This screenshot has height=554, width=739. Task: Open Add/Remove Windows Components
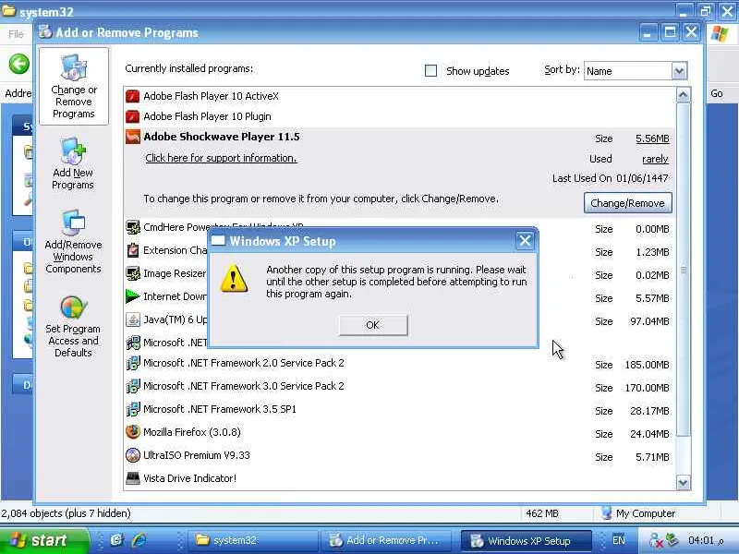(x=73, y=242)
